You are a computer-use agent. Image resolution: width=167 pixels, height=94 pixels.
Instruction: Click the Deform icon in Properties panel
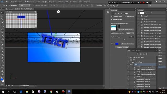point(116,13)
